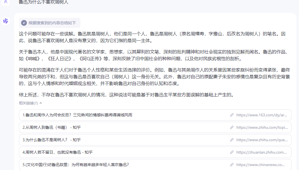299x170 pixels.
Task: Collapse the 相关链接 list with the chevron
Action: point(40,103)
